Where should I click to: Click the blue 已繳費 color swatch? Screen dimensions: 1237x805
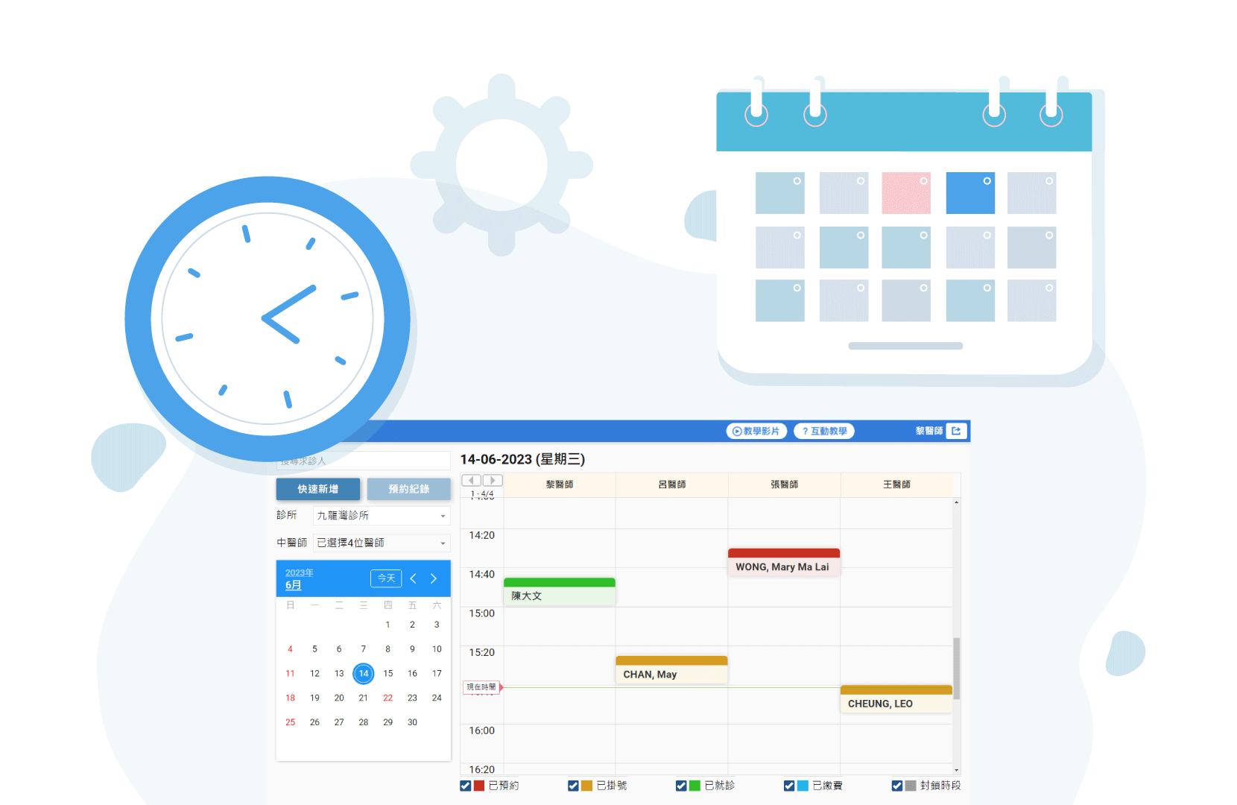click(x=803, y=786)
